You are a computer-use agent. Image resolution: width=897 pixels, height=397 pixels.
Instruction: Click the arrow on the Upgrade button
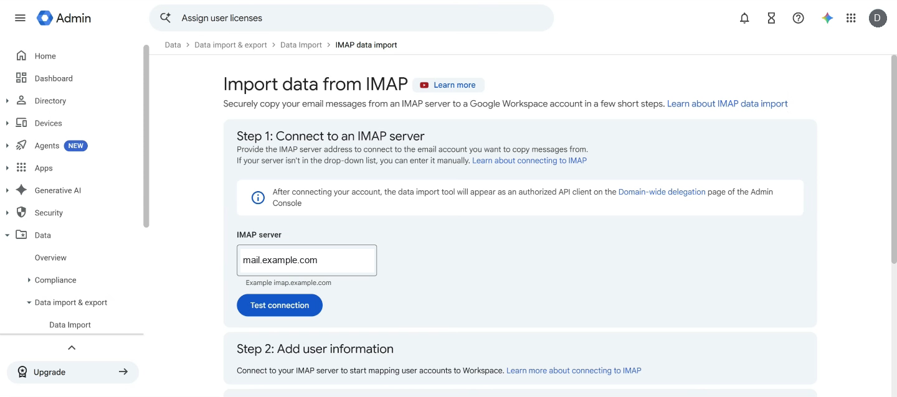pos(123,371)
